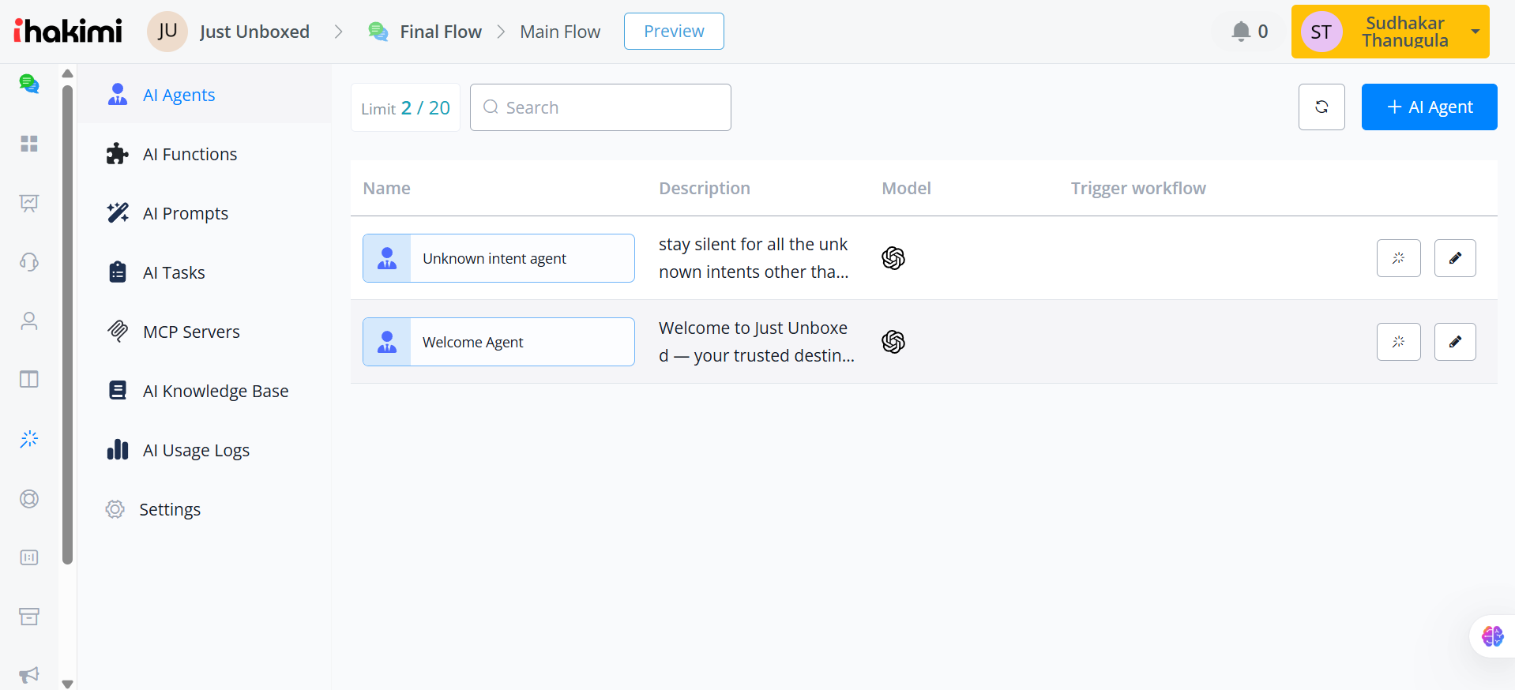This screenshot has width=1515, height=690.
Task: Click the Sudhakar Thanugula username
Action: point(1405,32)
